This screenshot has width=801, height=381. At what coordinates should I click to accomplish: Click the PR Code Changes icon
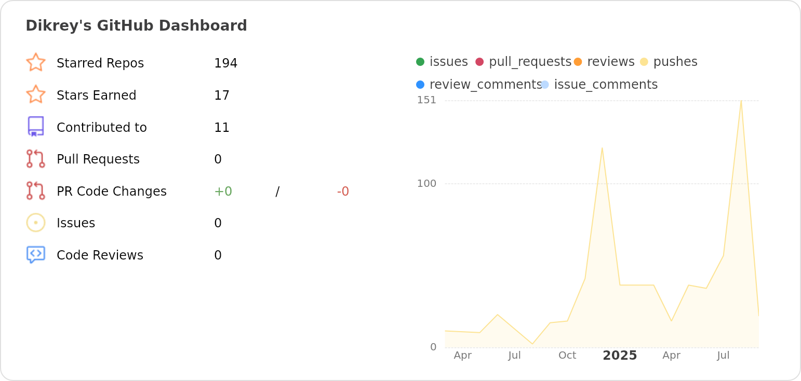pyautogui.click(x=36, y=191)
